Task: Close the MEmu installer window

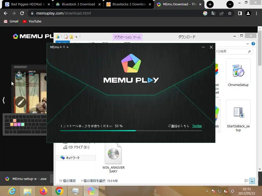Action: tap(211, 47)
